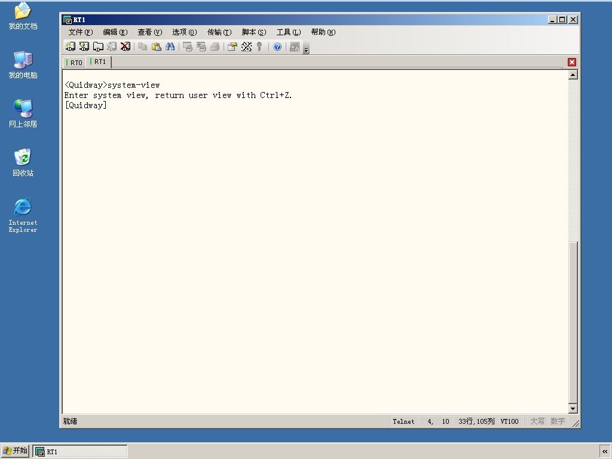This screenshot has height=459, width=612.
Task: Open the 查看(V) menu
Action: [150, 32]
